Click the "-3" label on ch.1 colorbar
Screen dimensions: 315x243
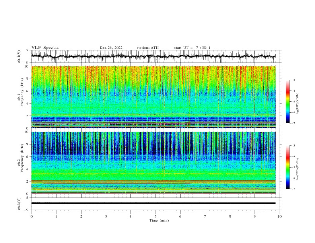294,80
